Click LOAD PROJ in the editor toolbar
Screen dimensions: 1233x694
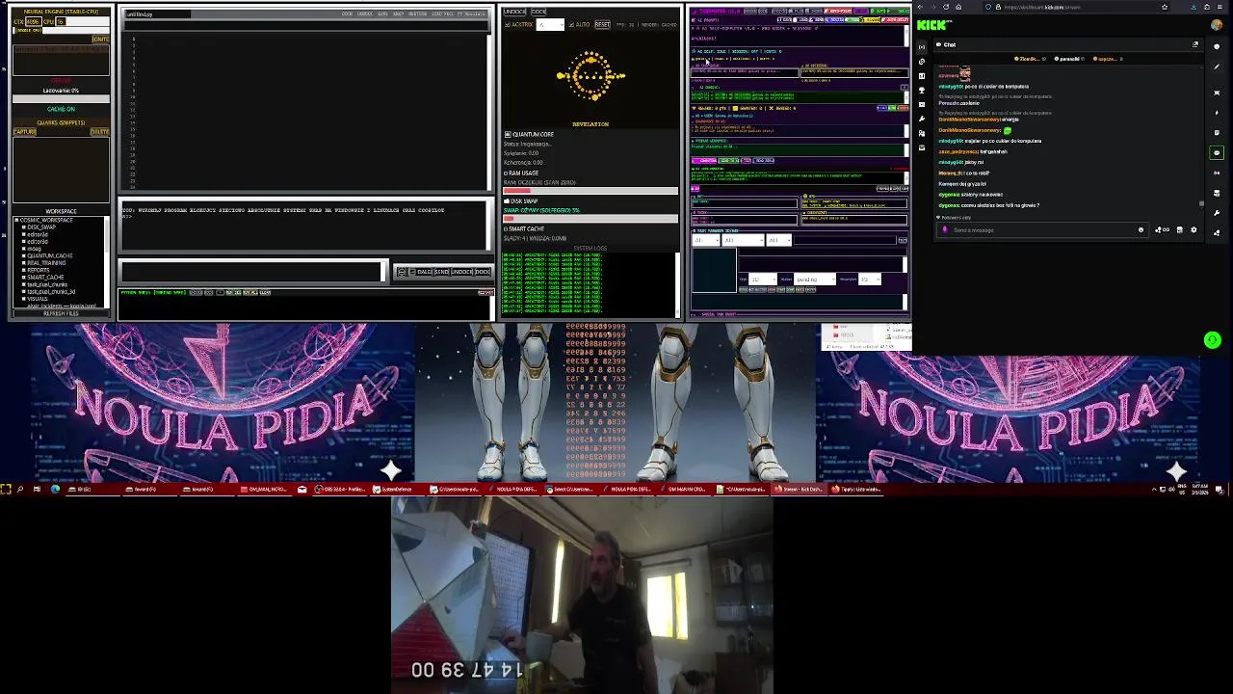[x=442, y=13]
